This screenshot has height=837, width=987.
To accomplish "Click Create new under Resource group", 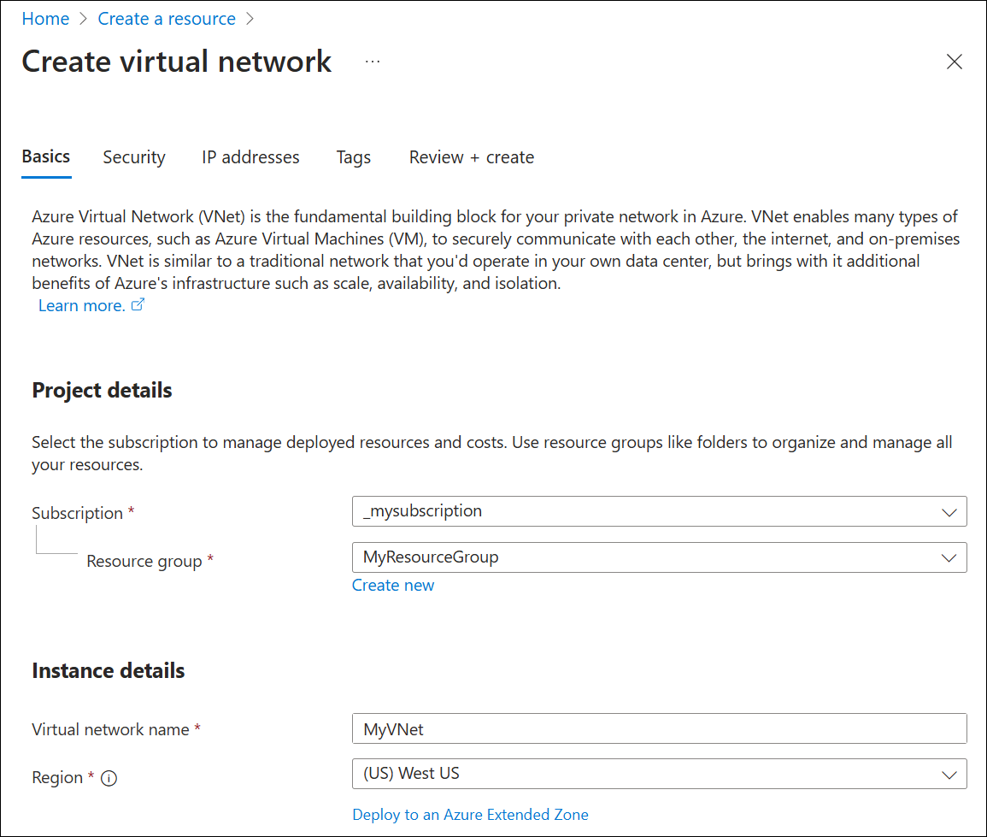I will click(393, 585).
